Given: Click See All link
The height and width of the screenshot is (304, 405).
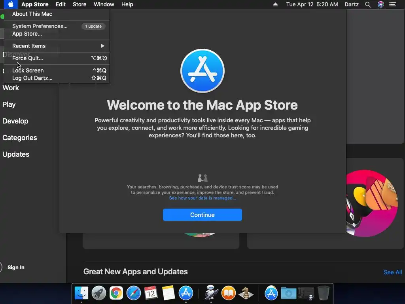Looking at the screenshot, I should coord(393,272).
